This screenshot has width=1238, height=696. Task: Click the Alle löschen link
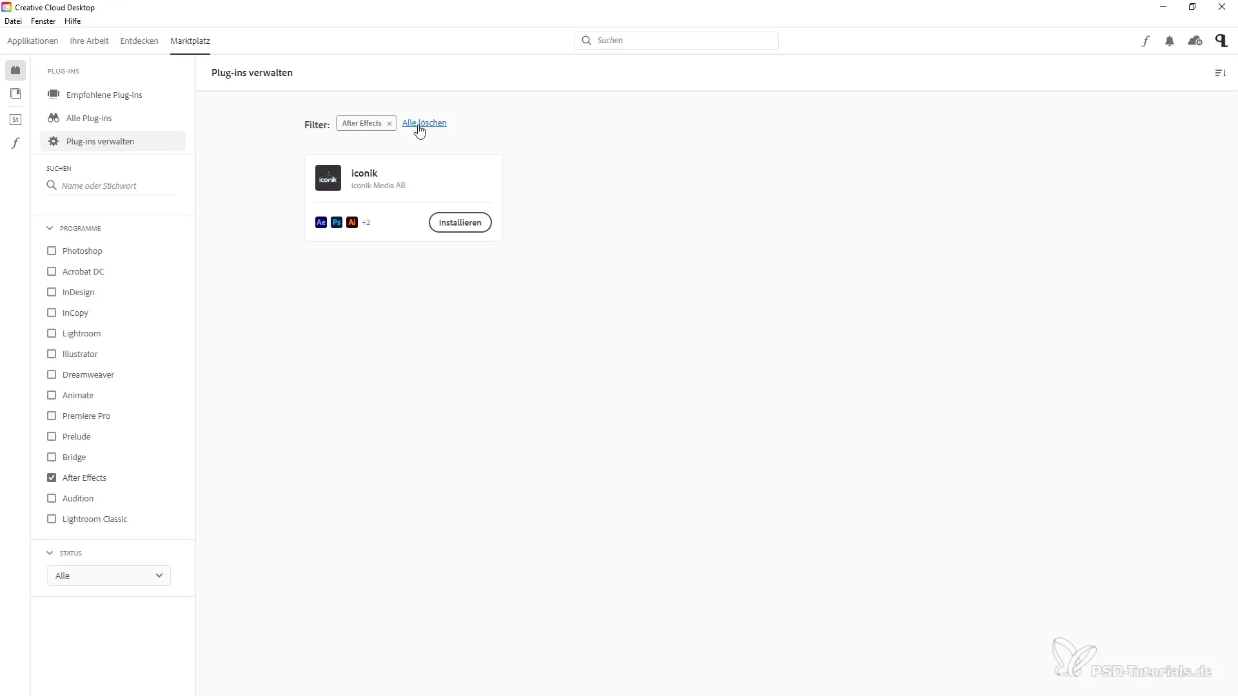pyautogui.click(x=424, y=123)
